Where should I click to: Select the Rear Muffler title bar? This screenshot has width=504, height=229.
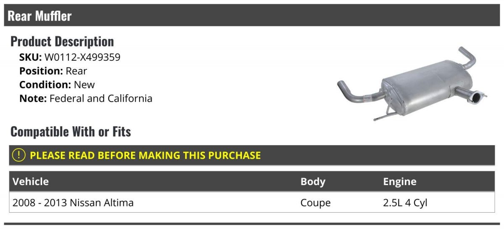[x=252, y=15]
